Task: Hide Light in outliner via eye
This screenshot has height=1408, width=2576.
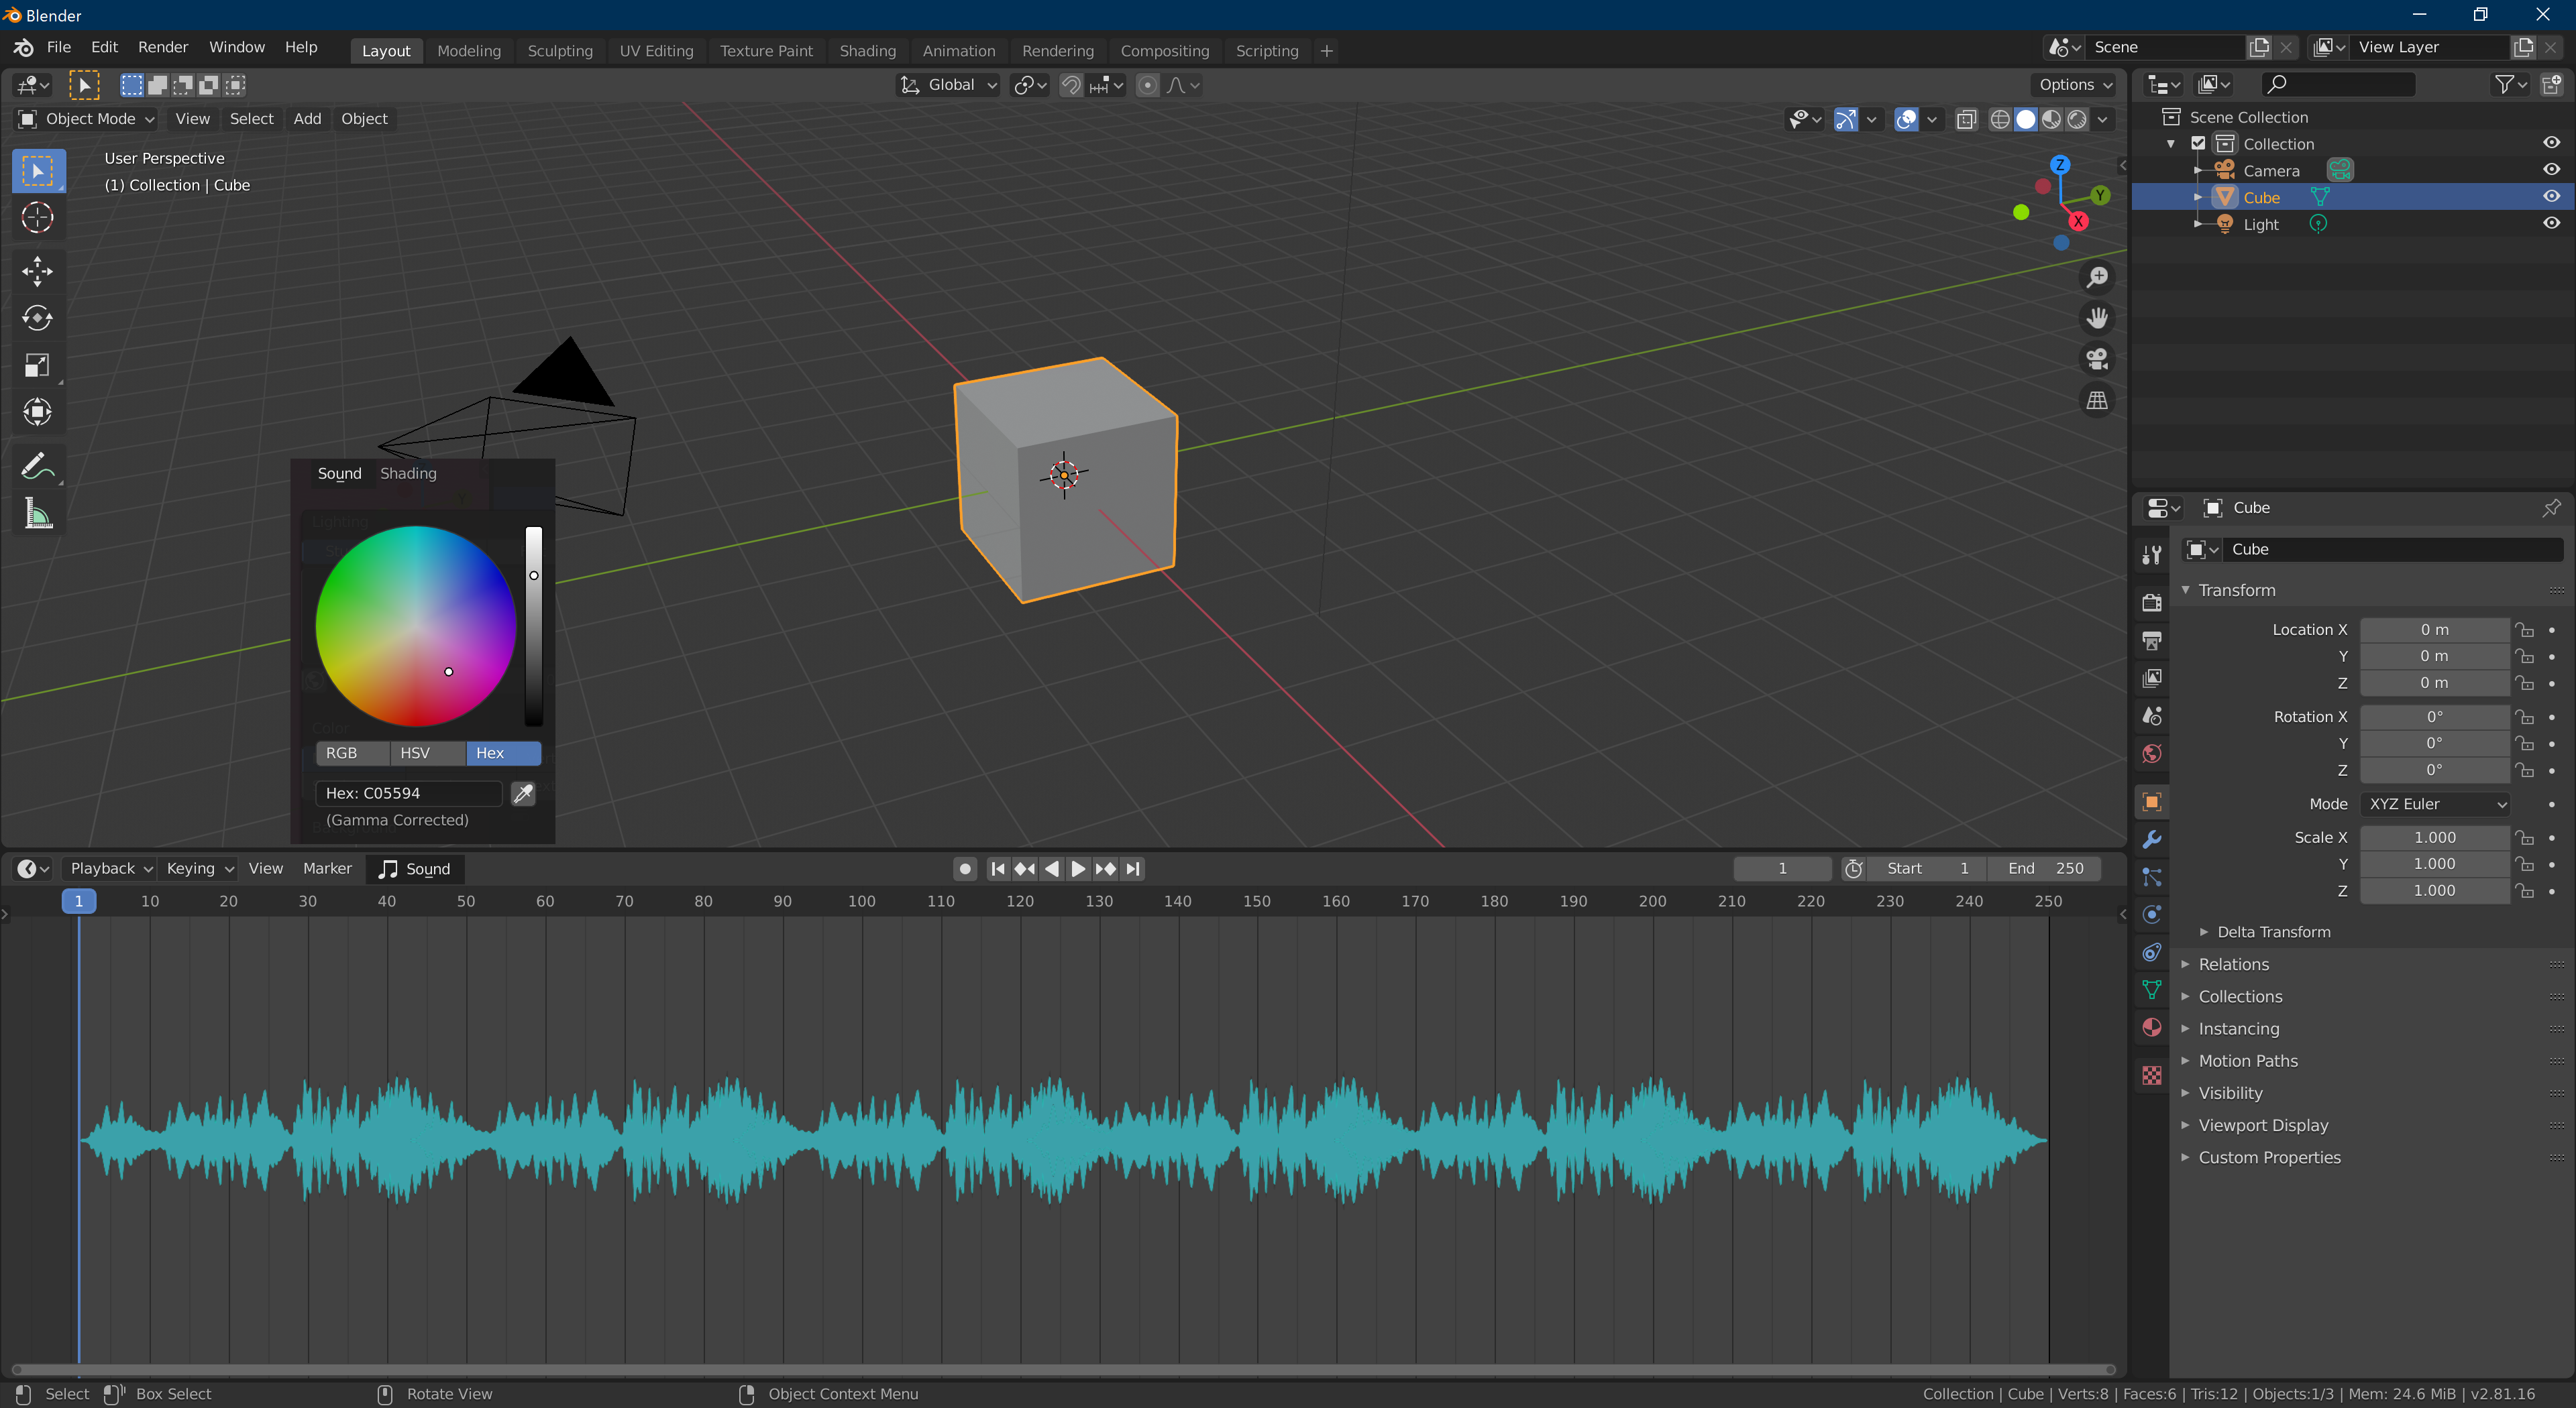Action: [2551, 224]
